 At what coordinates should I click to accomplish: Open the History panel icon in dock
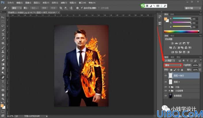[x=160, y=17]
